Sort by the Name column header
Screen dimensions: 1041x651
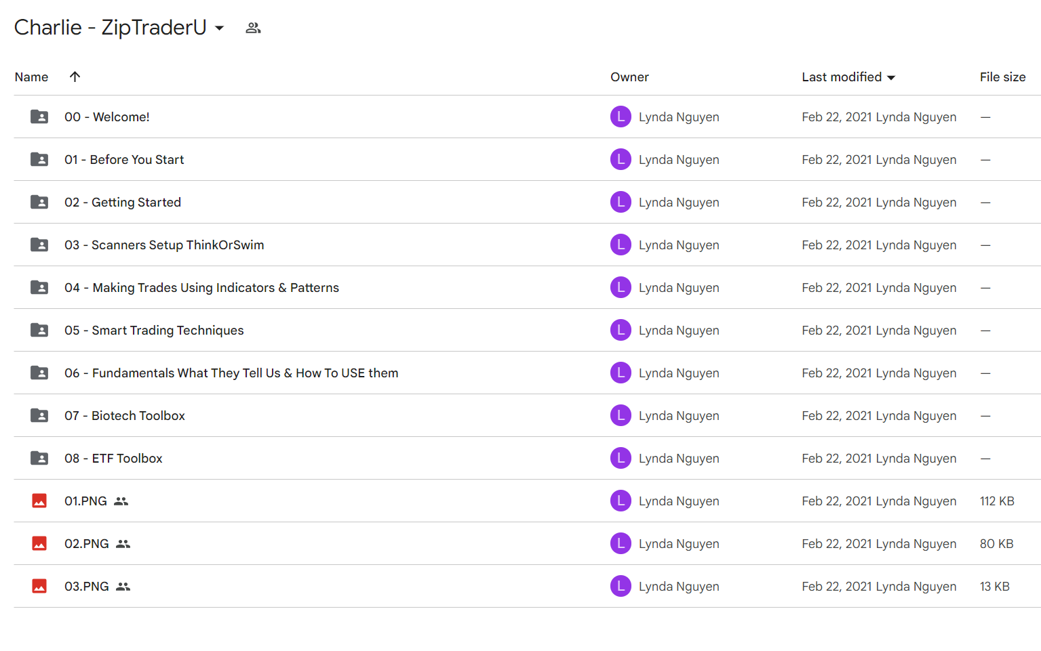tap(31, 77)
